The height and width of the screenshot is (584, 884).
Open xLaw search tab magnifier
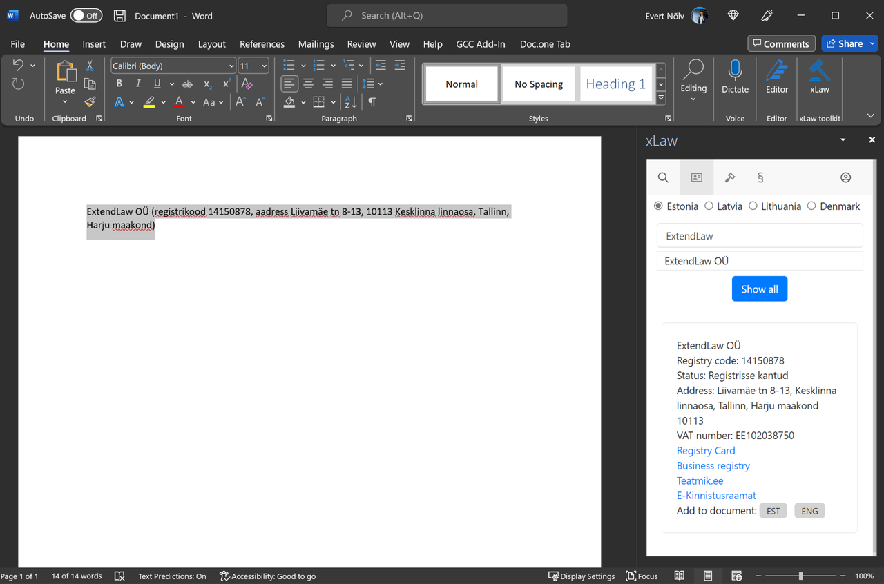663,177
